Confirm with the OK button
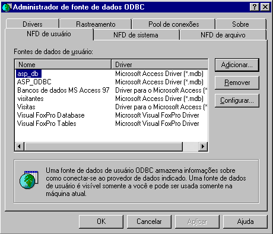The height and width of the screenshot is (234, 273). coord(101,222)
